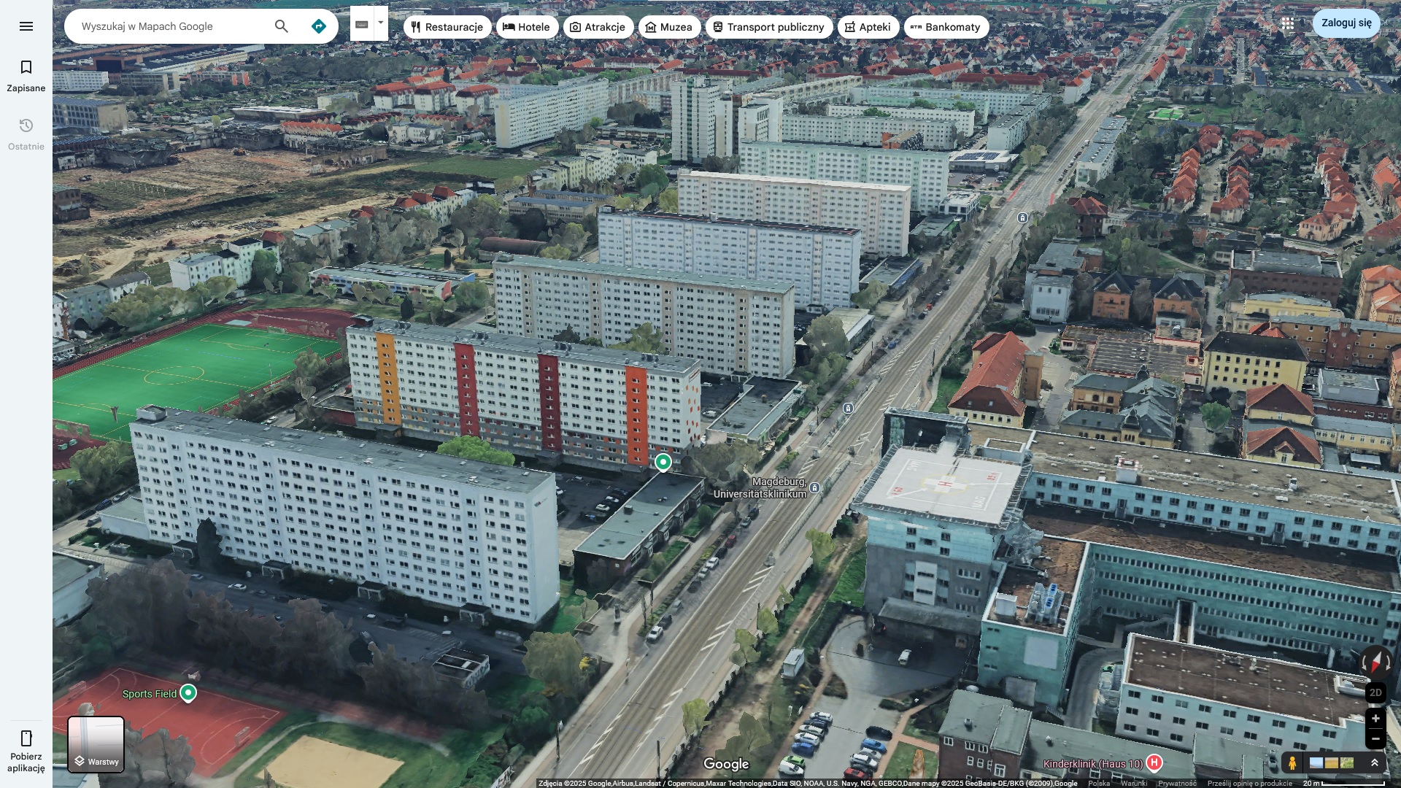Open Zapisane saved places
The height and width of the screenshot is (788, 1401).
(x=26, y=76)
